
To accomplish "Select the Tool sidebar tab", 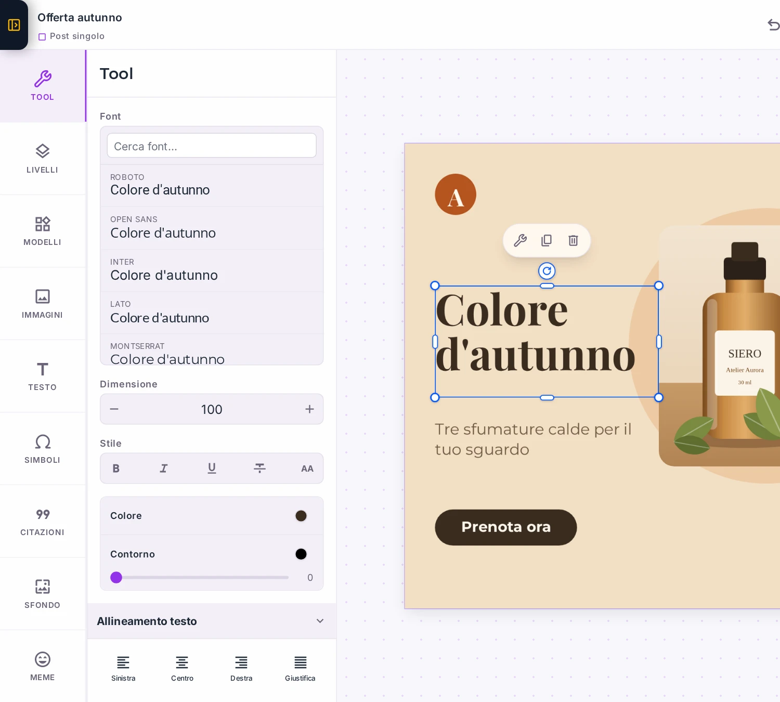I will point(43,86).
